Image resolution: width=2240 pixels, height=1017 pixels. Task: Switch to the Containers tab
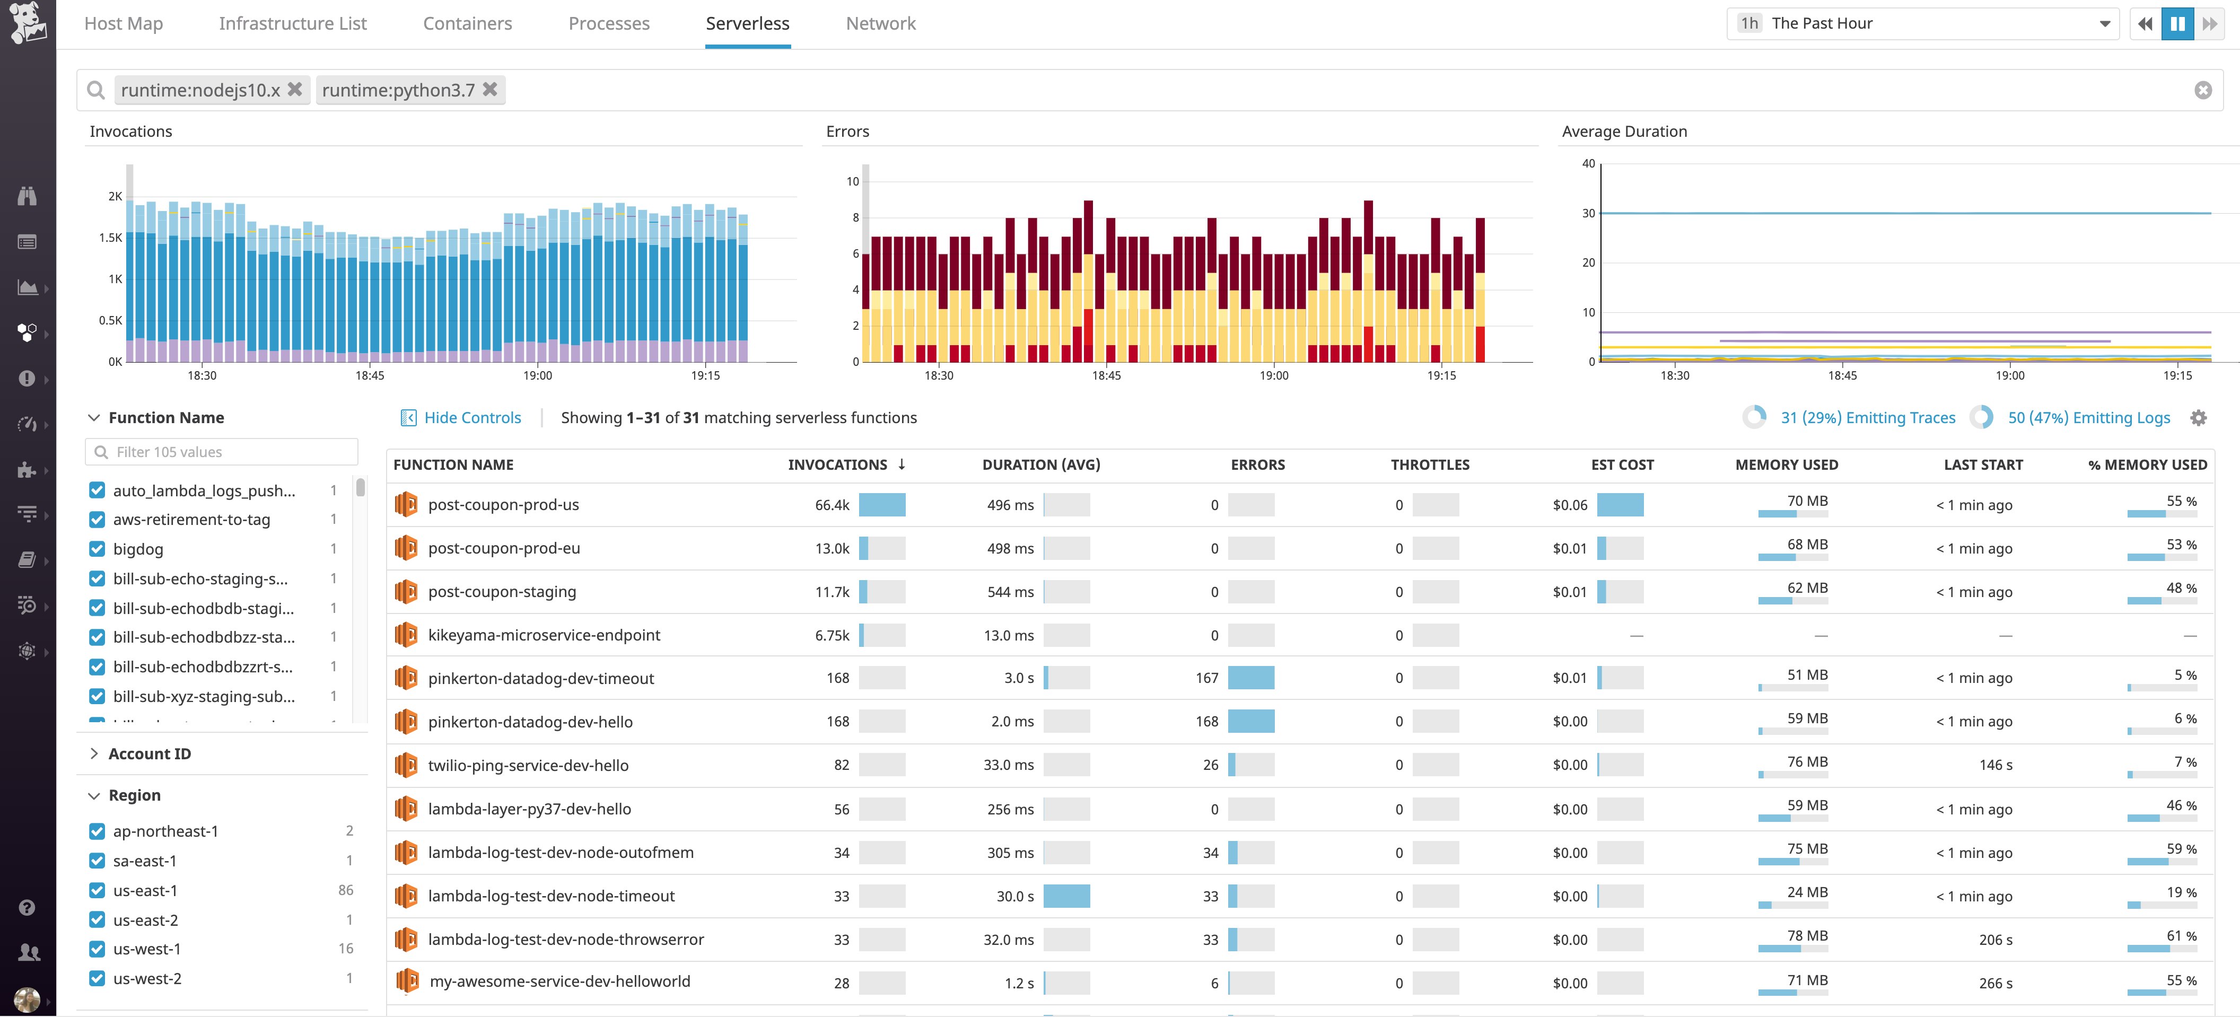pyautogui.click(x=467, y=23)
